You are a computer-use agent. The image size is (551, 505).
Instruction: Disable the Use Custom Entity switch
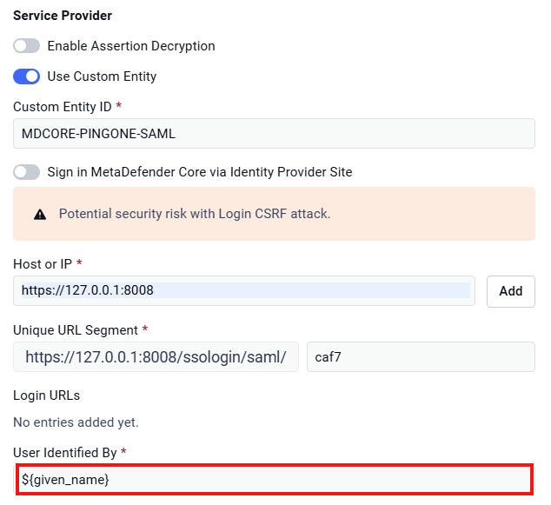(x=27, y=76)
